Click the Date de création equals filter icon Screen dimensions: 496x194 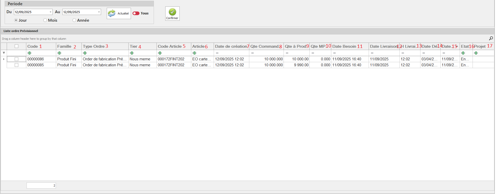pyautogui.click(x=217, y=53)
